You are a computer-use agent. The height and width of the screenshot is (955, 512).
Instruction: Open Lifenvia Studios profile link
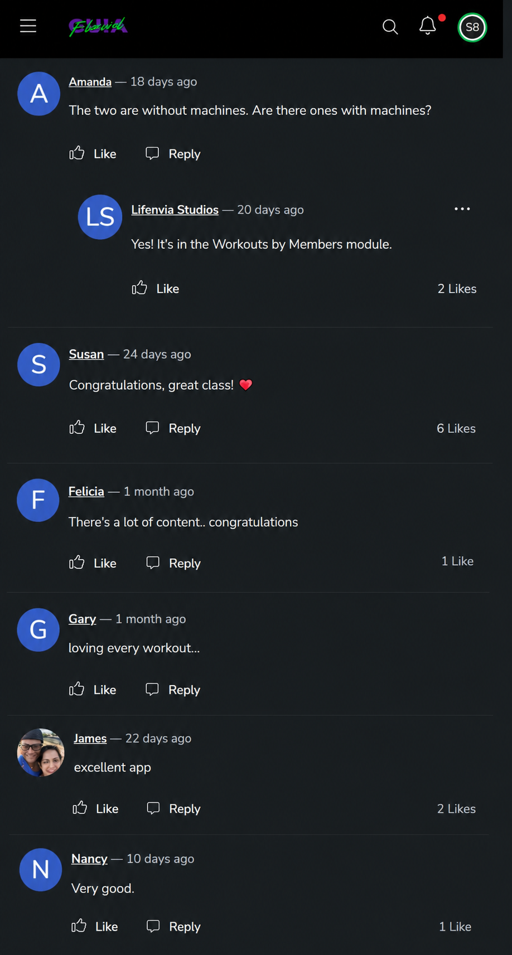175,210
